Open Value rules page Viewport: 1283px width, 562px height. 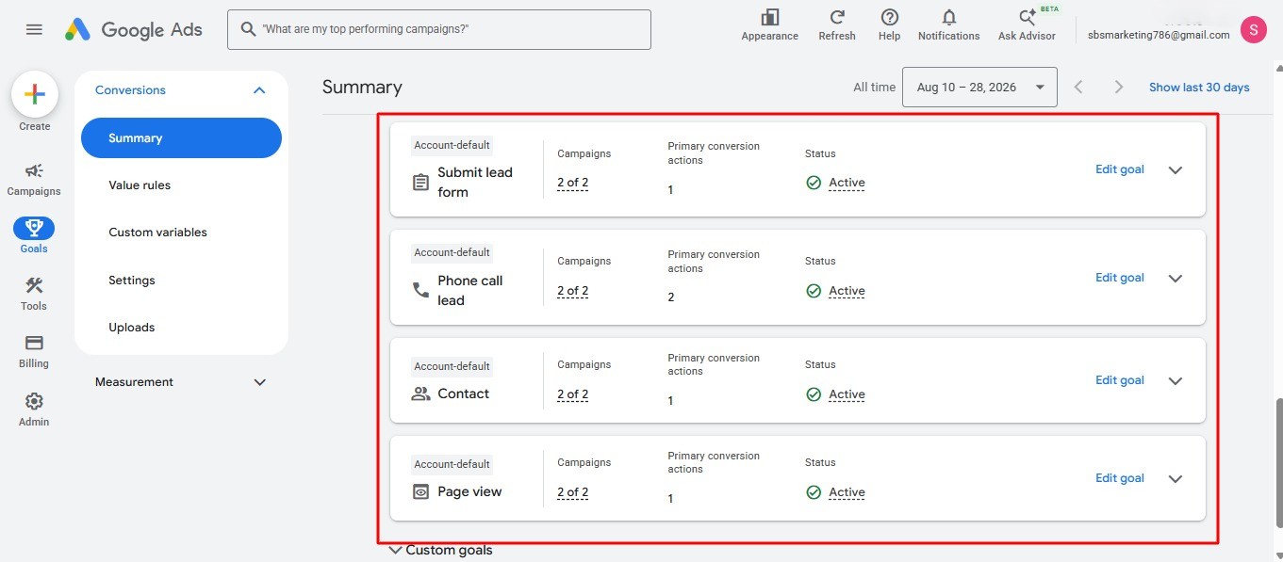coord(140,185)
